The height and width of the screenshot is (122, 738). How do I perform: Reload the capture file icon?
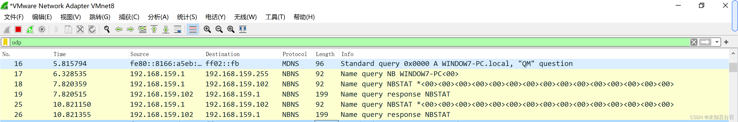coord(92,29)
